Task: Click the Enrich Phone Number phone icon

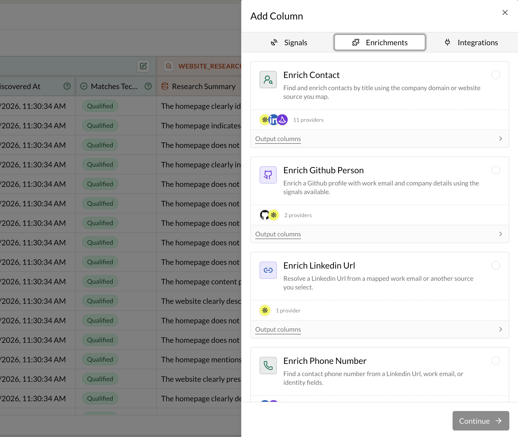Action: [x=268, y=366]
